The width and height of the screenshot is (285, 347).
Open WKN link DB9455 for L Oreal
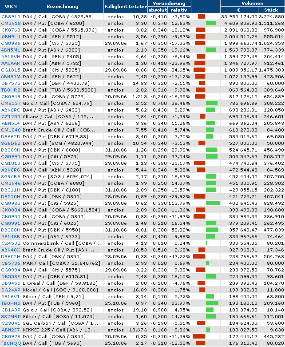coord(11,283)
